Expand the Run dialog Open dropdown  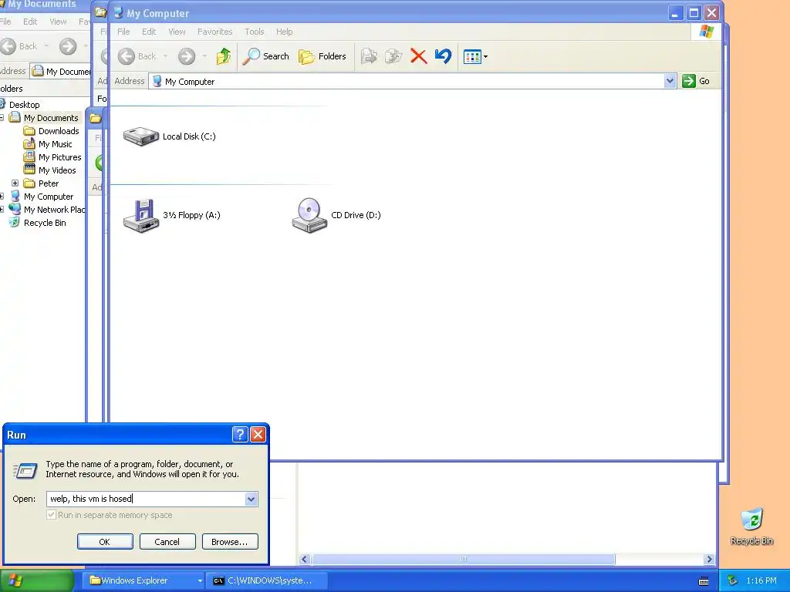click(x=252, y=499)
